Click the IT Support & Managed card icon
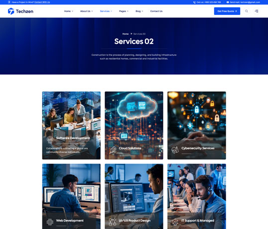 point(175,222)
